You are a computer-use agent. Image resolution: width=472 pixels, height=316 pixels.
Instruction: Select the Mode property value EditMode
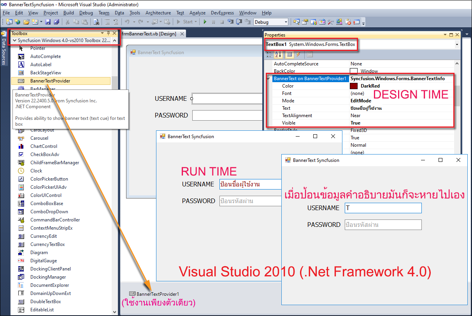pyautogui.click(x=361, y=101)
